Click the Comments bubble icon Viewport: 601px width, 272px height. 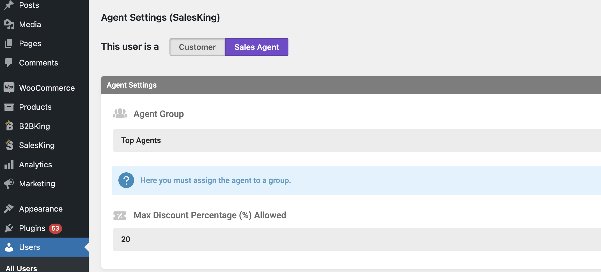[9, 63]
